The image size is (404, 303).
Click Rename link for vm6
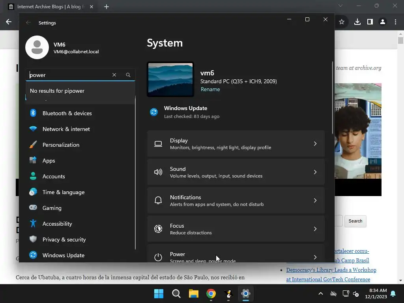(210, 89)
